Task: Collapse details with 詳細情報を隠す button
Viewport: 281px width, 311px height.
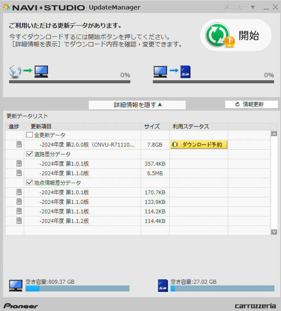Action: tap(137, 105)
